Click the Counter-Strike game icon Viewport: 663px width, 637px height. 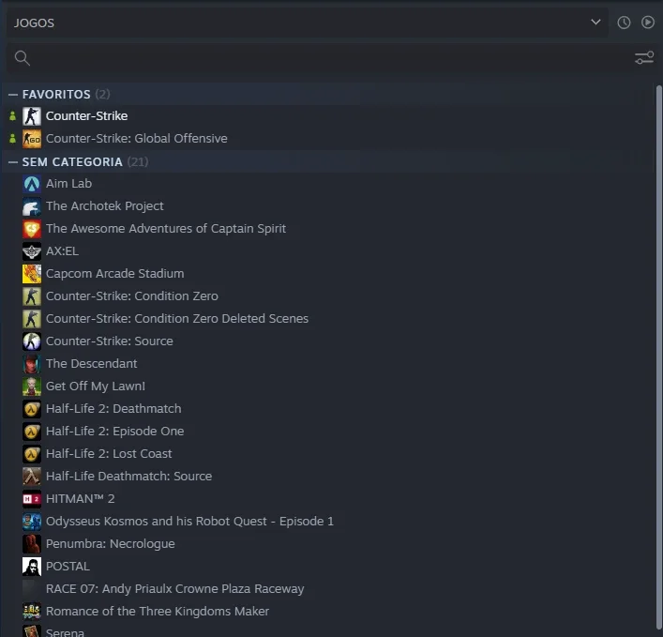tap(32, 116)
